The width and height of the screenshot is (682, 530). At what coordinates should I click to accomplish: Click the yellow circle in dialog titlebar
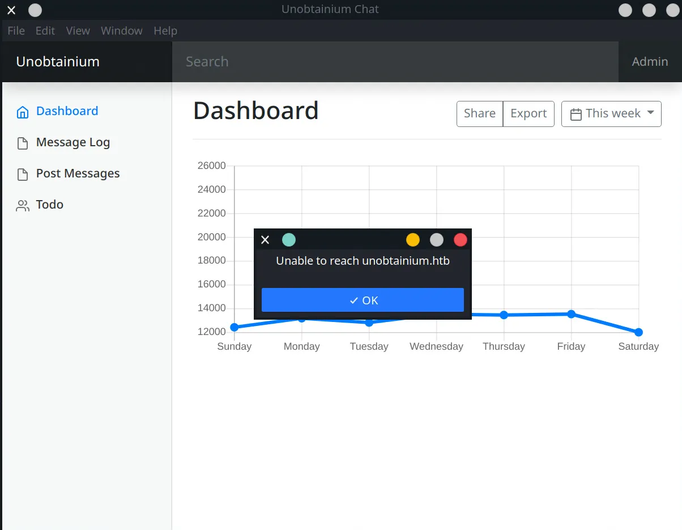coord(413,240)
